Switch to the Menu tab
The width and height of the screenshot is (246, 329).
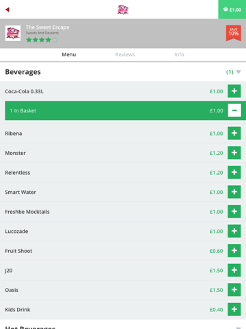click(x=69, y=55)
